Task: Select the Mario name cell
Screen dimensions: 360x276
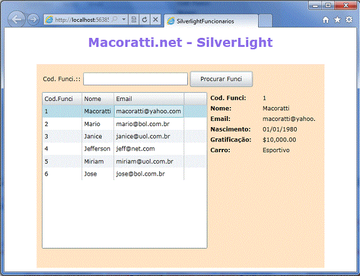Action: 98,124
